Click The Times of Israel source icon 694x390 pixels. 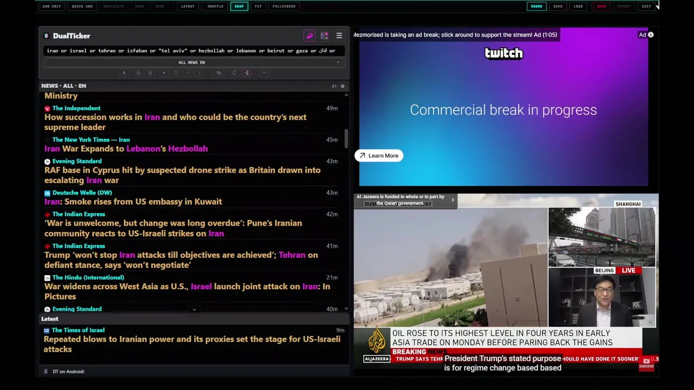[x=47, y=330]
